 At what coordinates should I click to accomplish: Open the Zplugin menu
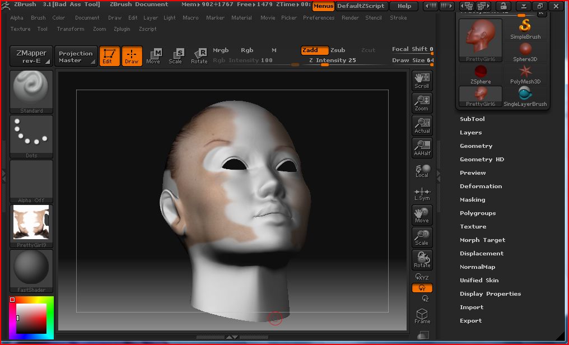[x=122, y=29]
